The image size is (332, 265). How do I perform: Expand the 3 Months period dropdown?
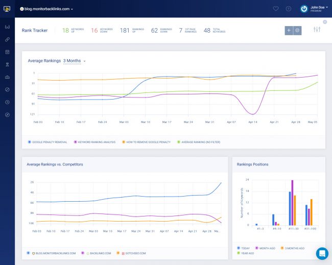[x=74, y=61]
